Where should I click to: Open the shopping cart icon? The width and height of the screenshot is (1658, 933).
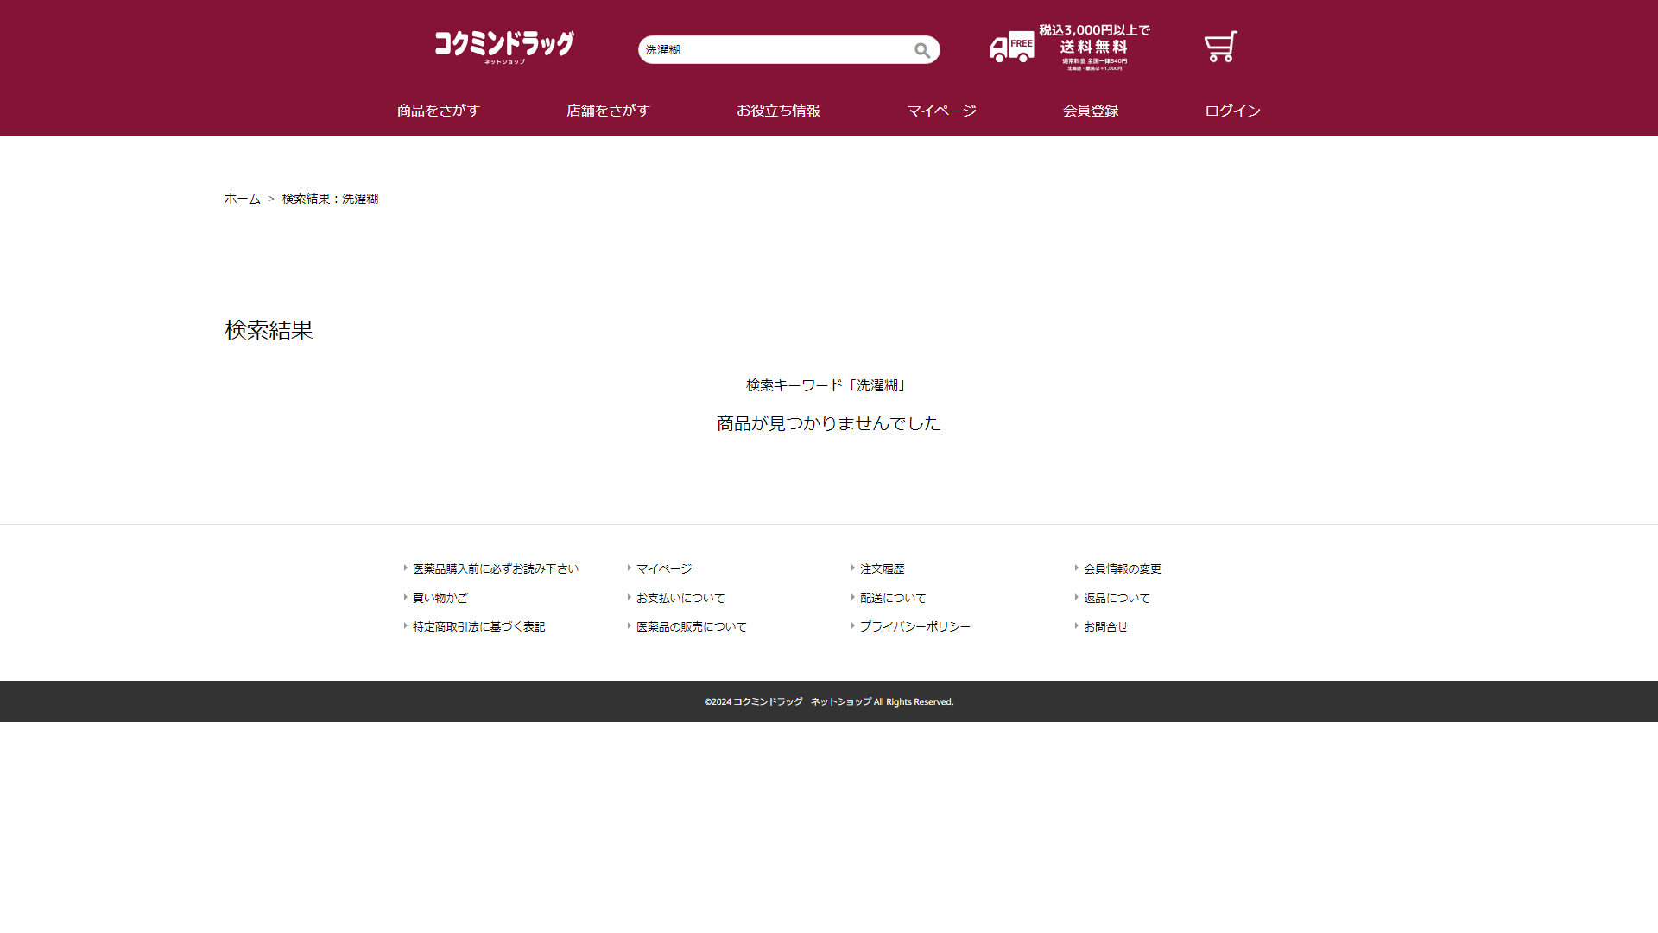[x=1220, y=47]
